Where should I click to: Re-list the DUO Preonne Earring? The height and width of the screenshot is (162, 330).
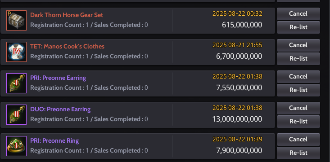click(x=298, y=122)
